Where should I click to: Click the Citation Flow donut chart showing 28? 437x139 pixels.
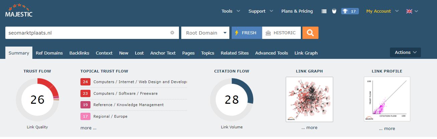[232, 99]
